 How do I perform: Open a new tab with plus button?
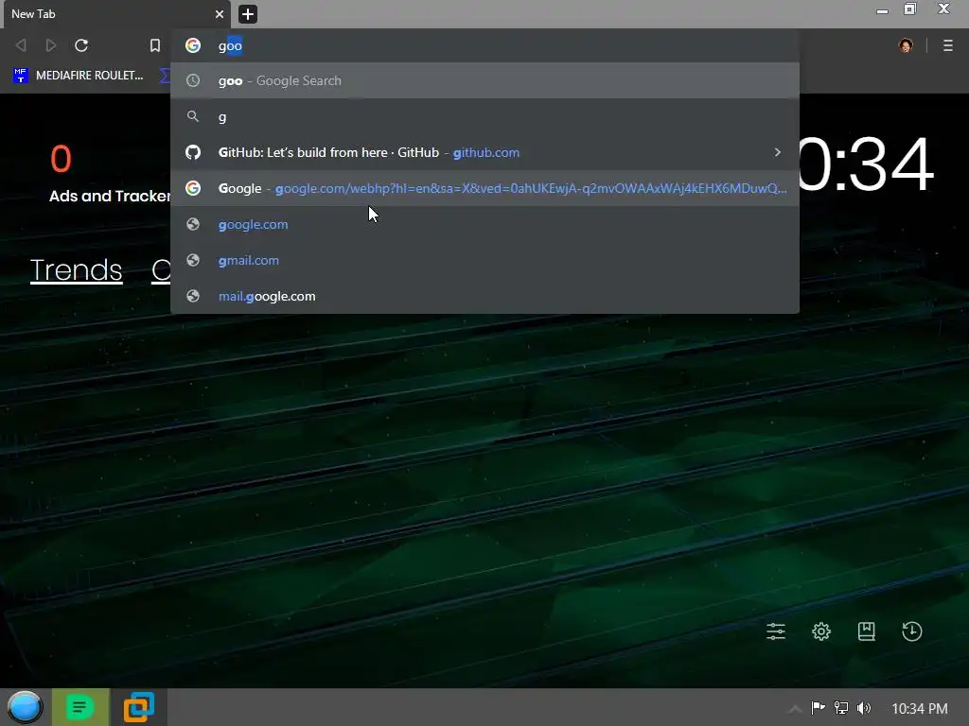click(248, 13)
